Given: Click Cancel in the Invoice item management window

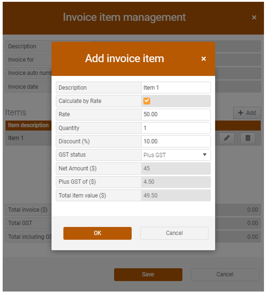Looking at the screenshot, I should 225,275.
